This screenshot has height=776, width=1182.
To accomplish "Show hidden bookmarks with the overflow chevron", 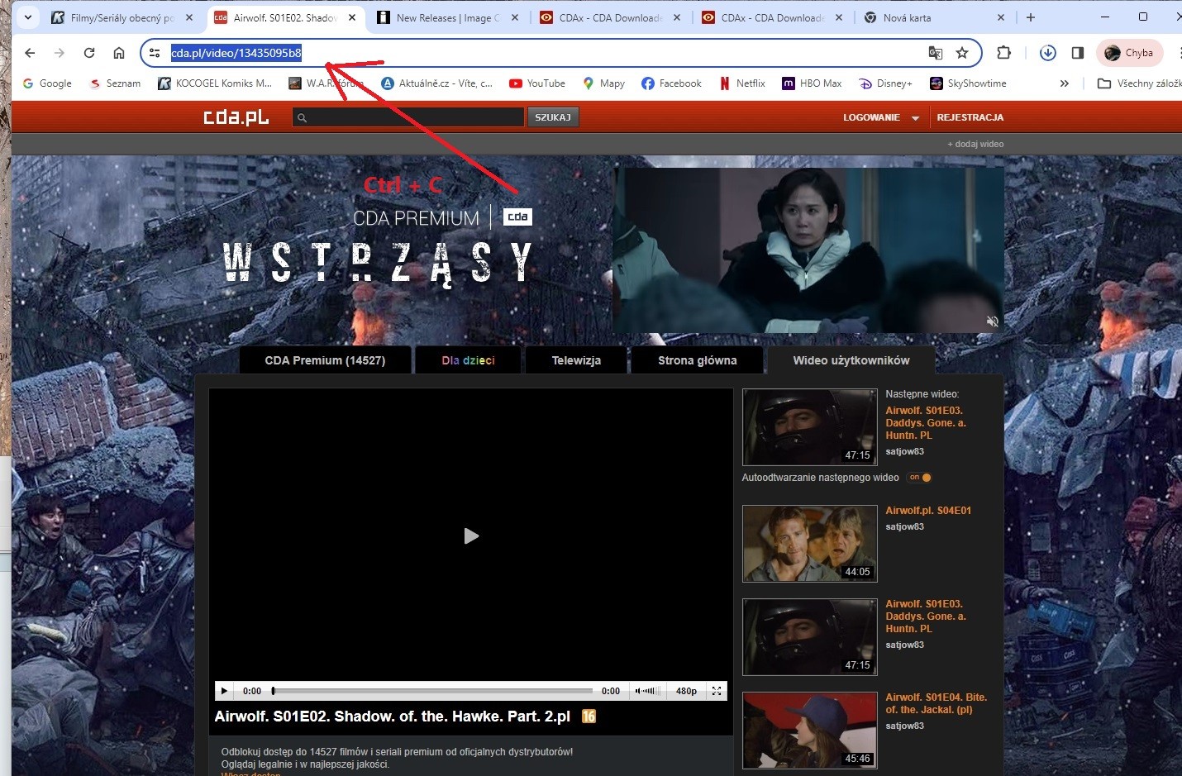I will 1064,83.
